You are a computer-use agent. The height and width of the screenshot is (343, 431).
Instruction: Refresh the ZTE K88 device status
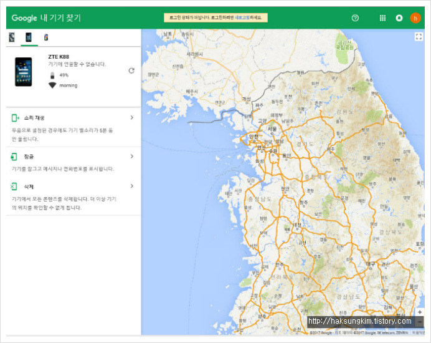[131, 70]
